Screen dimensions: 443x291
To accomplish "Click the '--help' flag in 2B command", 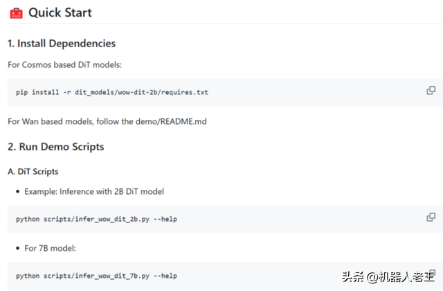I will pos(165,219).
